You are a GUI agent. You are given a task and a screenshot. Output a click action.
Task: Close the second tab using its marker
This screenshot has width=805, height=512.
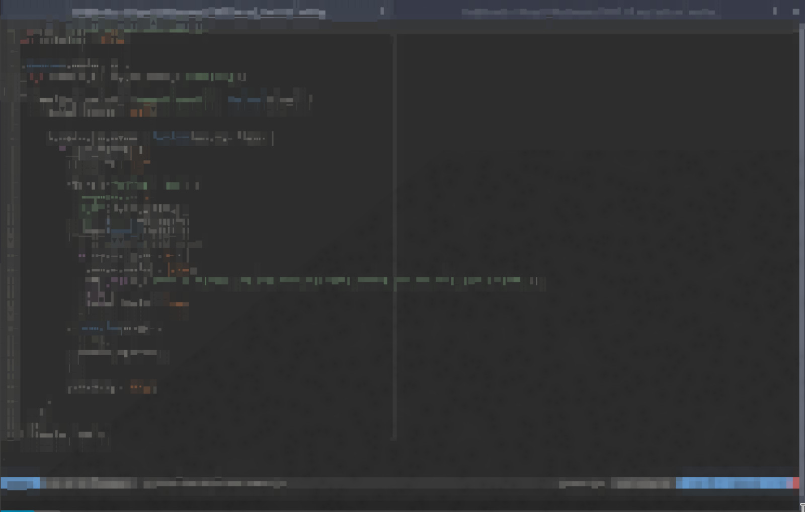774,11
